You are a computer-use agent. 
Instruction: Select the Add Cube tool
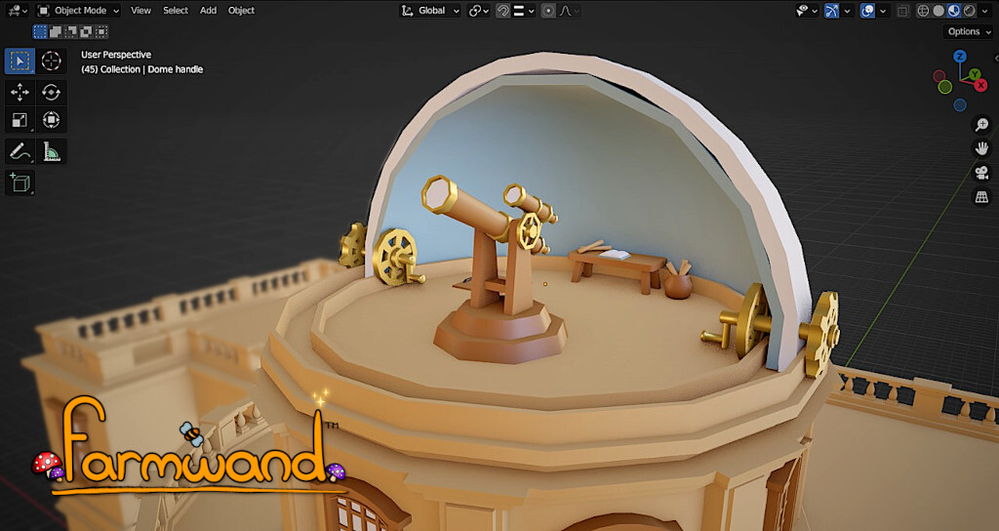click(20, 183)
